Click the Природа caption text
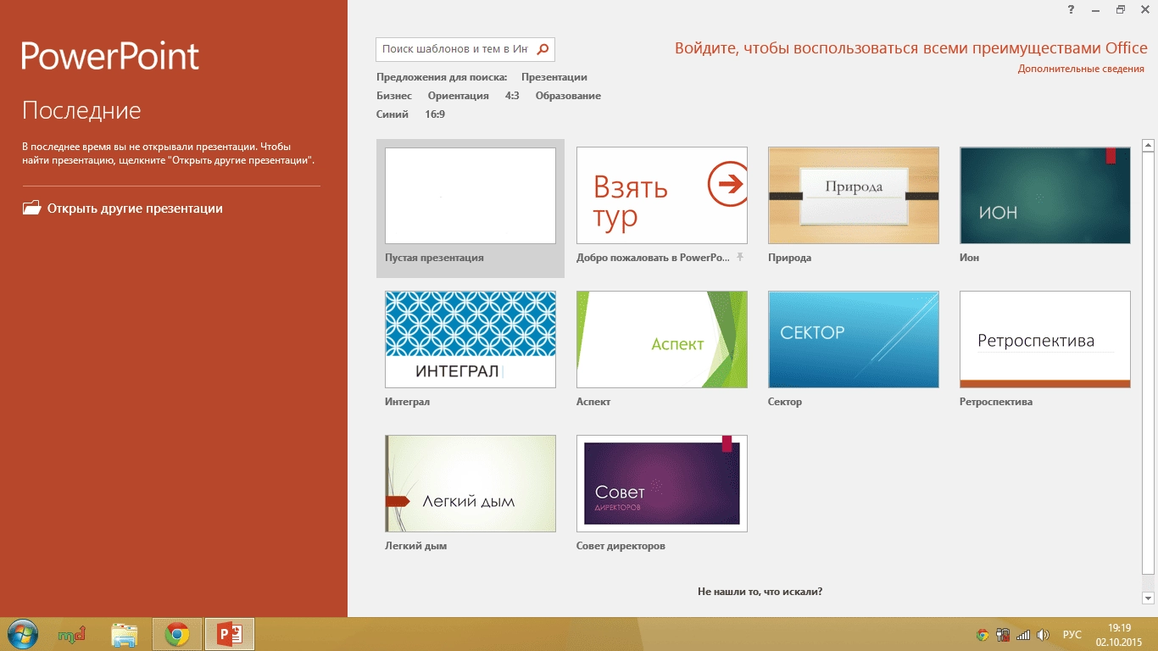1158x651 pixels. click(x=789, y=258)
